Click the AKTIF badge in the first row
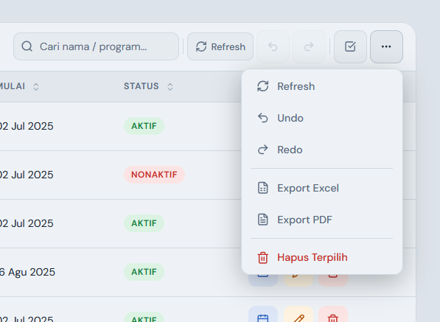The height and width of the screenshot is (322, 440). [144, 126]
